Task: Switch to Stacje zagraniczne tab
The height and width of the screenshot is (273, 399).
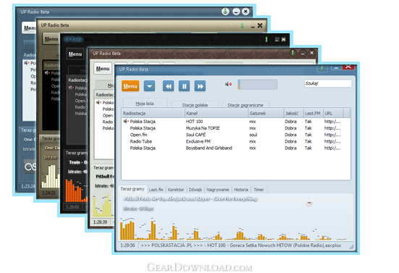Action: click(x=245, y=105)
